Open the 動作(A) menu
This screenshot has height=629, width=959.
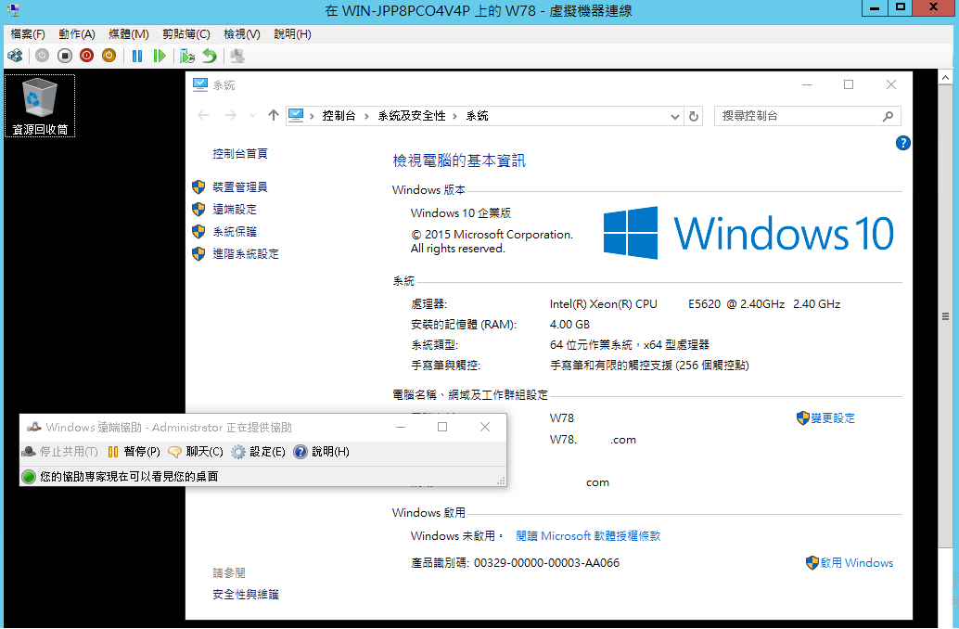pos(77,34)
